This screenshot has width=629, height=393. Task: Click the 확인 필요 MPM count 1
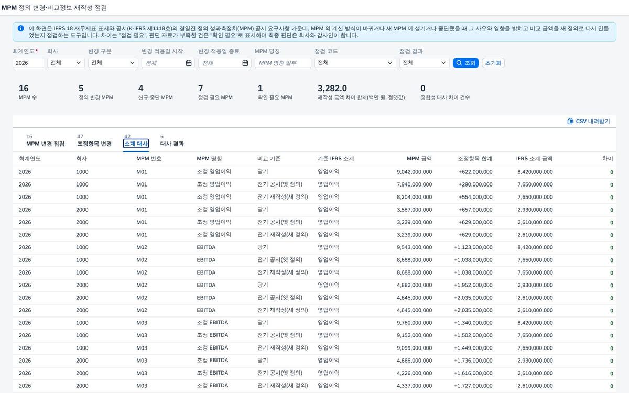click(x=260, y=89)
